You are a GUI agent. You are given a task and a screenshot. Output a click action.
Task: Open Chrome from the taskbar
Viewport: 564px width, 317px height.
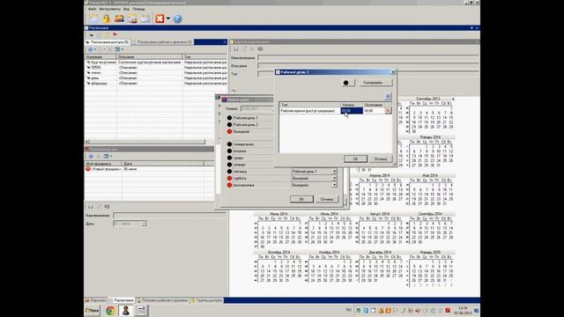tap(110, 311)
